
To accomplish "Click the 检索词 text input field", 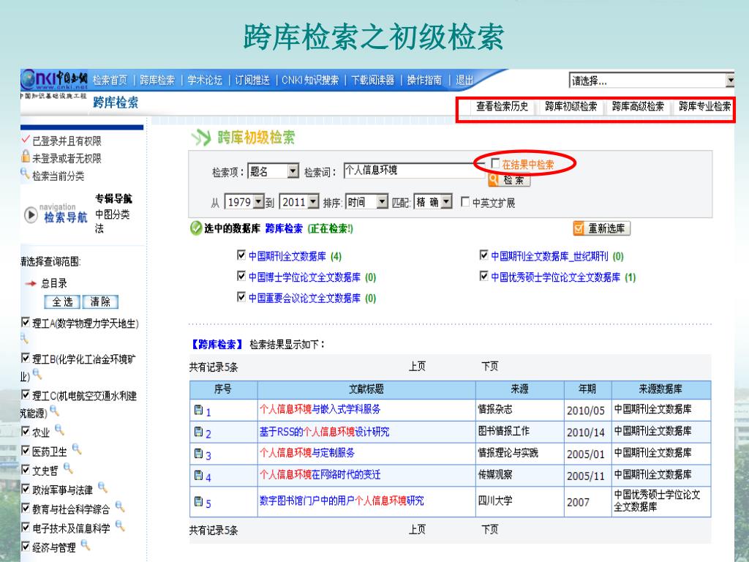I will pyautogui.click(x=413, y=171).
